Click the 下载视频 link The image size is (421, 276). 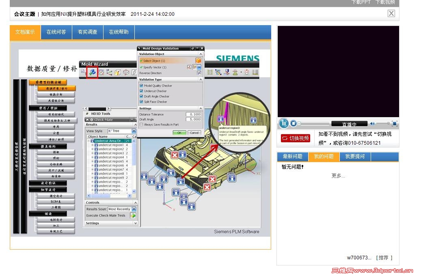click(385, 2)
